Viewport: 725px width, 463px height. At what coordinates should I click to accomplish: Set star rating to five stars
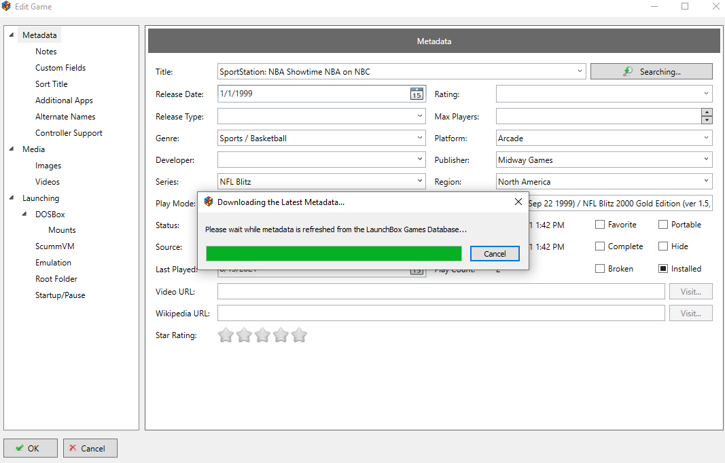point(300,335)
